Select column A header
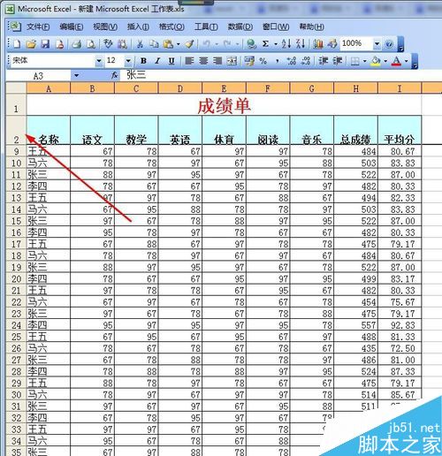The height and width of the screenshot is (456, 442). 49,88
